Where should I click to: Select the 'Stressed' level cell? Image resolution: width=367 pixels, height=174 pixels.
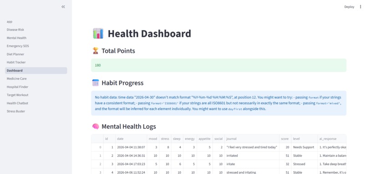pyautogui.click(x=304, y=164)
